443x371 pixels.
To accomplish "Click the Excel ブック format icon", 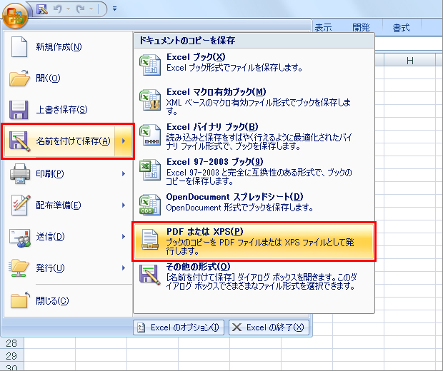I will 150,65.
